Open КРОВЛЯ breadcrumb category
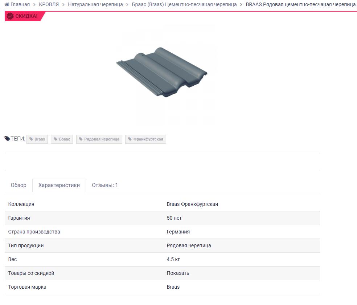The image size is (357, 305). tap(49, 4)
